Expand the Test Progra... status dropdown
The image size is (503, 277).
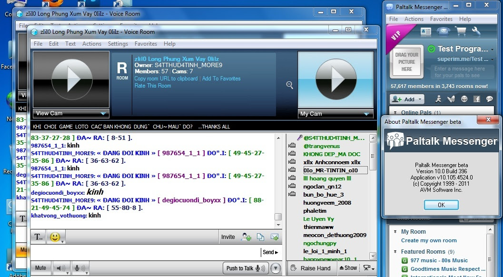(493, 49)
